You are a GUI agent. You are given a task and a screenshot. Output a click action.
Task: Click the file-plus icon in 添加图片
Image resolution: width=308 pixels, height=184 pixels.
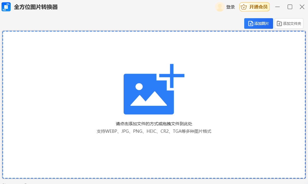pos(251,24)
